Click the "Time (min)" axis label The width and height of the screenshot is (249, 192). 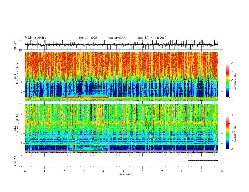(126, 174)
